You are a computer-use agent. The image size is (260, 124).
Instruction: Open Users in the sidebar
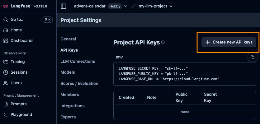16,83
